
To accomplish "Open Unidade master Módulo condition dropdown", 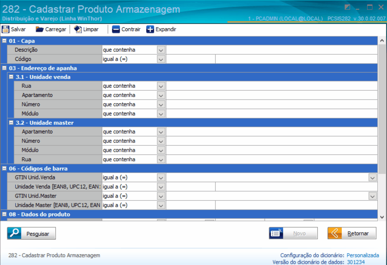I will coord(161,150).
